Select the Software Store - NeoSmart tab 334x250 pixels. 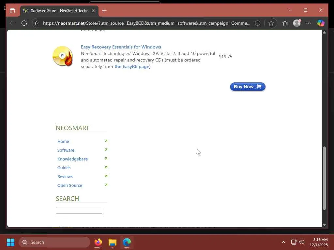click(x=59, y=11)
